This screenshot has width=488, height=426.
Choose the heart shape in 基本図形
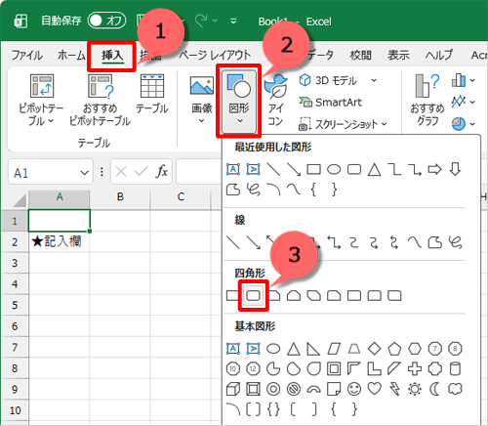coord(374,388)
